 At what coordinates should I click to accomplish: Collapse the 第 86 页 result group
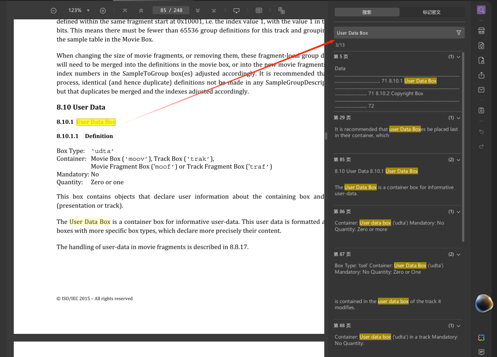point(458,211)
